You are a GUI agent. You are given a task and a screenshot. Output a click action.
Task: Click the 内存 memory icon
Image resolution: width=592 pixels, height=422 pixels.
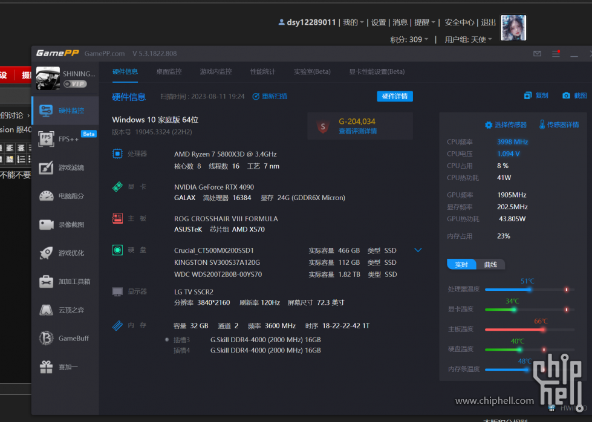coord(117,325)
